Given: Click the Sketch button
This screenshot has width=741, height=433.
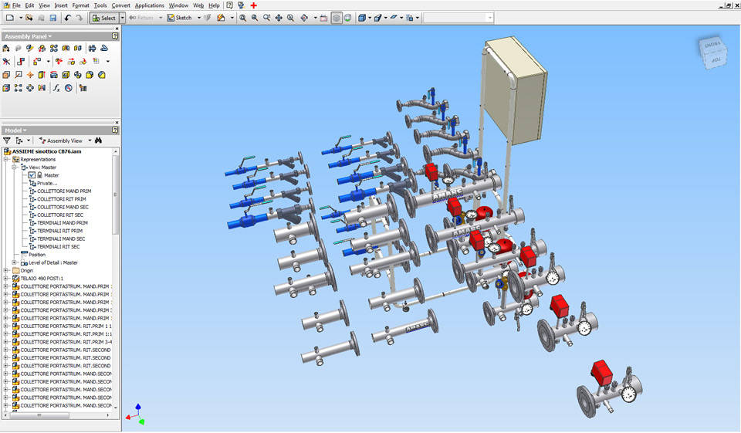Looking at the screenshot, I should pos(179,18).
